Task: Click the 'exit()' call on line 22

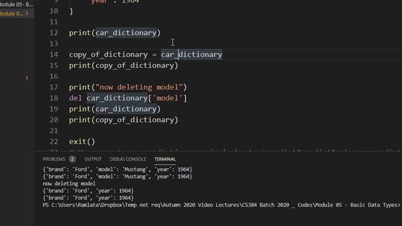Action: 82,142
